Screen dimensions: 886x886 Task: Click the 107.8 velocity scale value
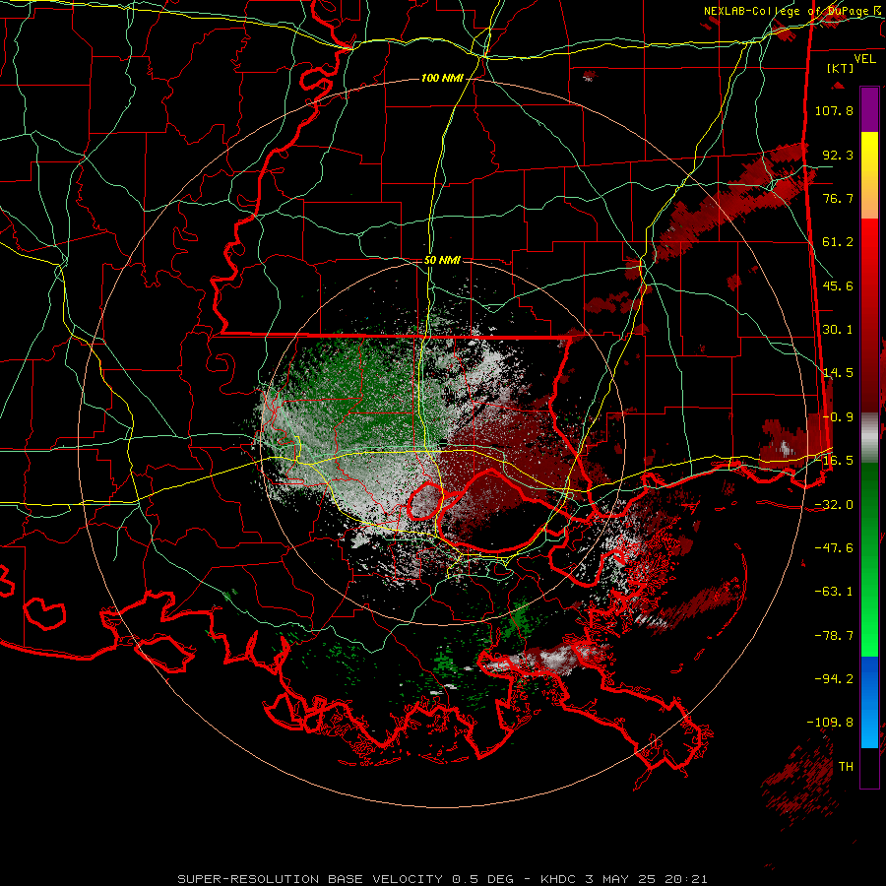click(834, 110)
